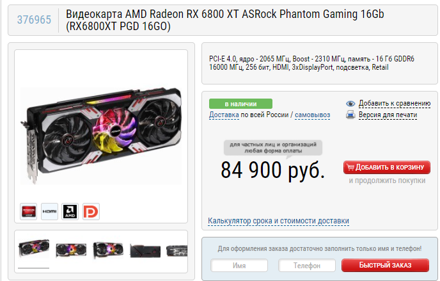
Task: Open the delivery time and cost calculator
Action: coord(278,221)
